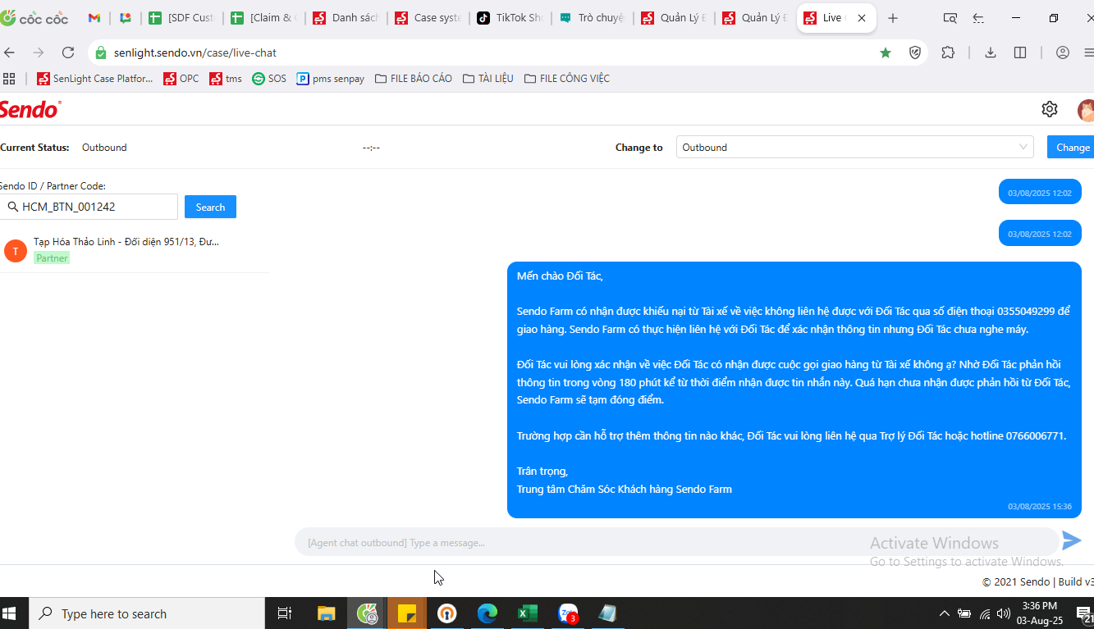Click the orange T avatar of the partner

point(16,250)
